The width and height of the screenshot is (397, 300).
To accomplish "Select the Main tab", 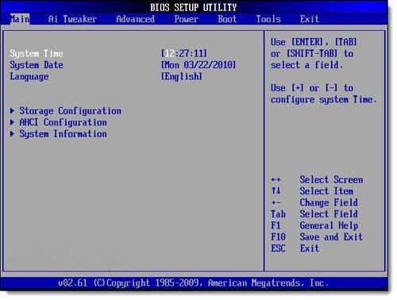I will coord(20,19).
